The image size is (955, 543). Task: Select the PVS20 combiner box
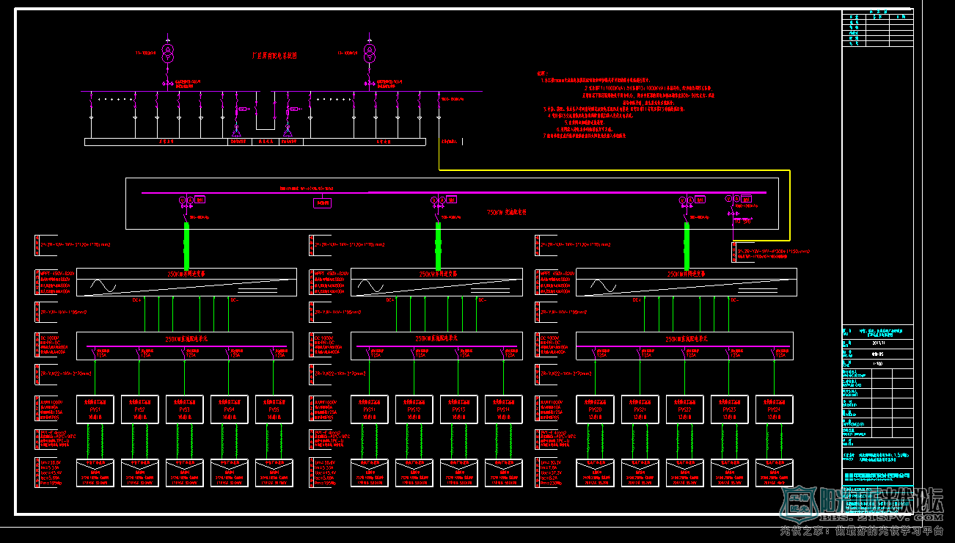(596, 409)
